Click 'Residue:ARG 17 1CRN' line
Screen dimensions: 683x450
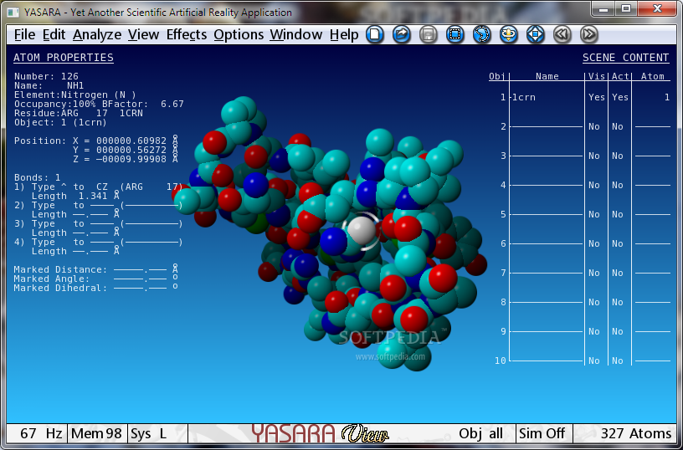click(79, 113)
